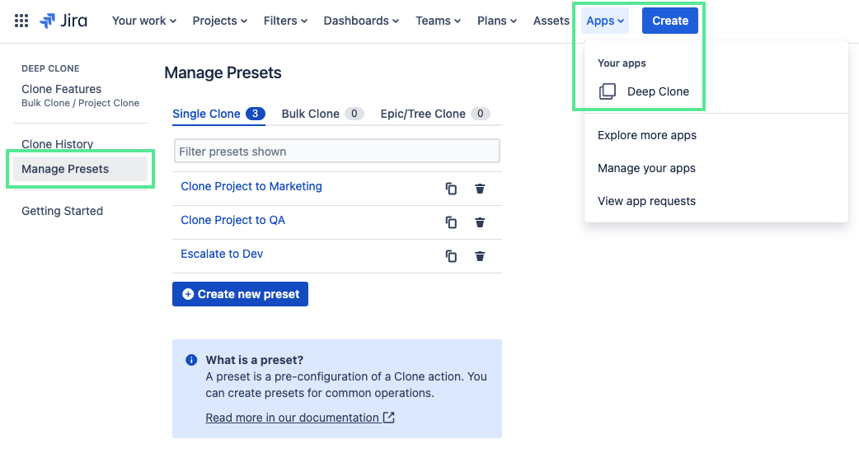Select Deep Clone from Your apps
This screenshot has height=453, width=859.
(657, 91)
